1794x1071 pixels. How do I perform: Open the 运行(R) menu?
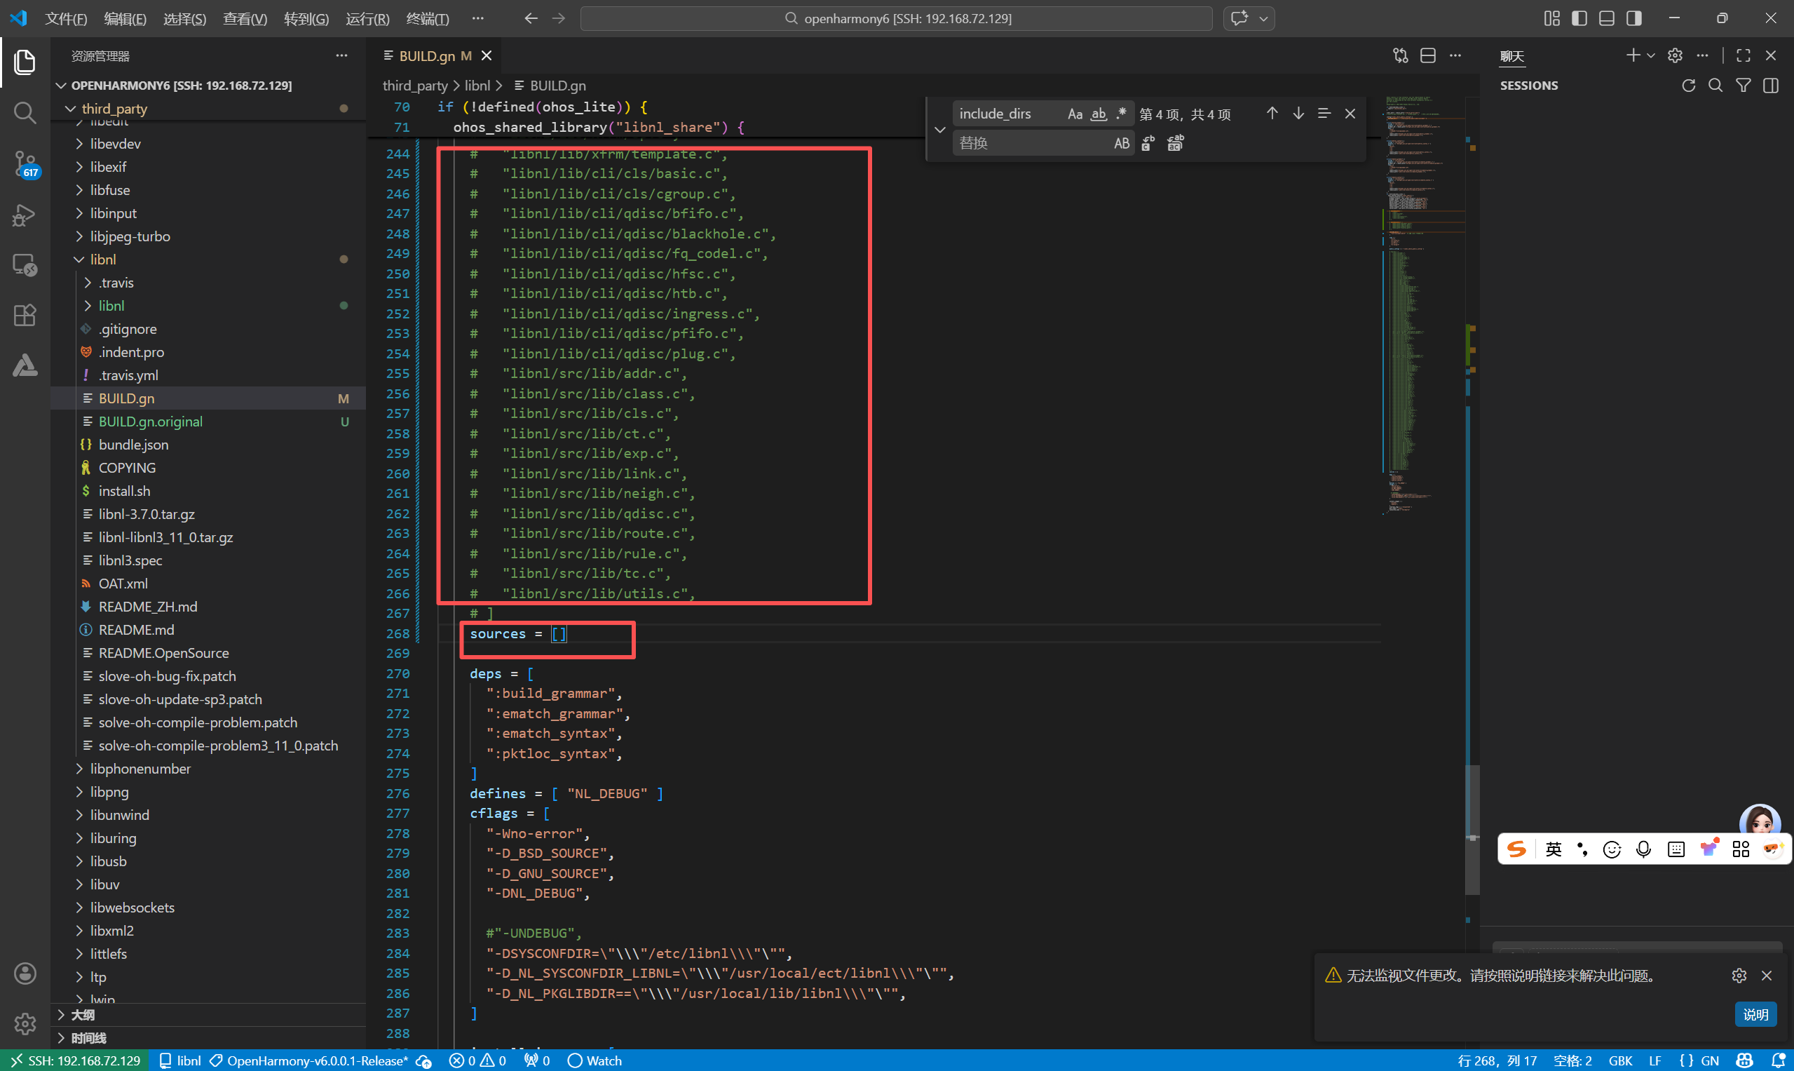click(x=367, y=19)
